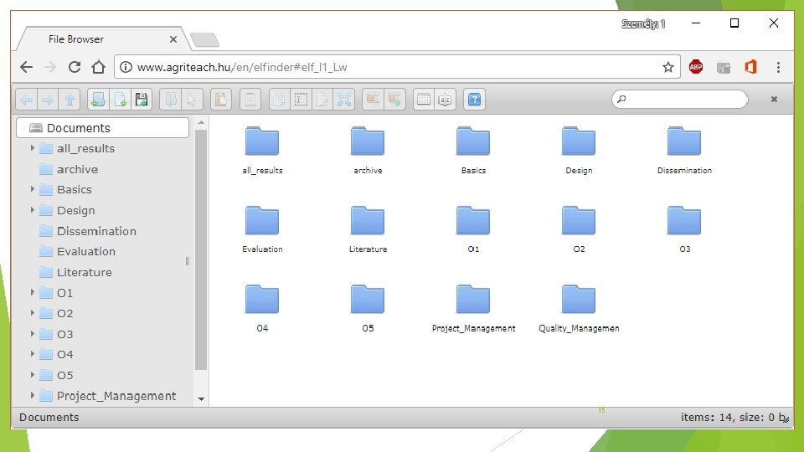The width and height of the screenshot is (804, 452).
Task: Click the Office extension icon
Action: tap(750, 67)
